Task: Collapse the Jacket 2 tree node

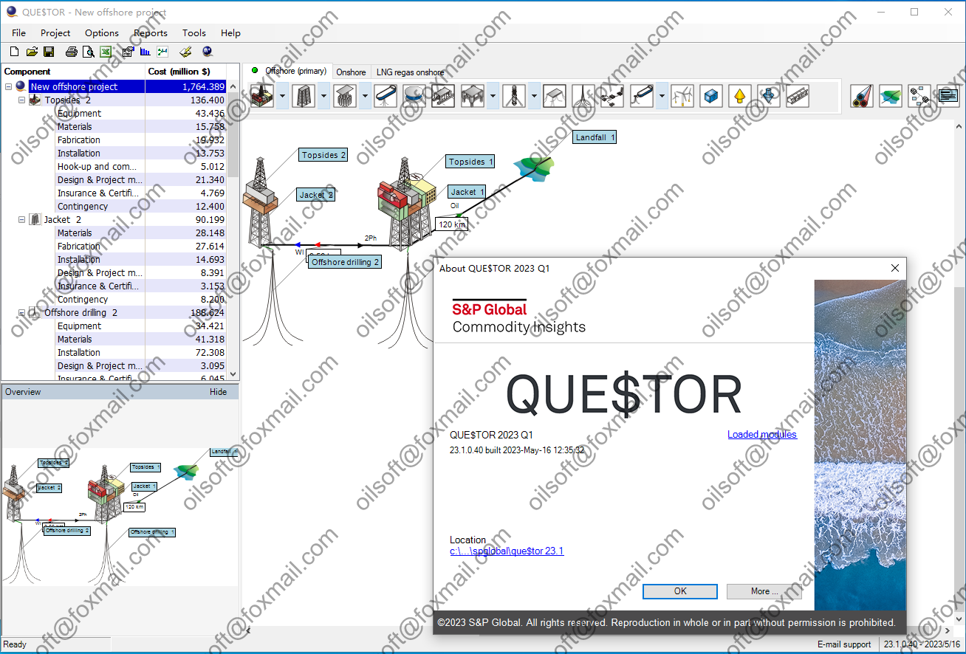Action: [22, 220]
